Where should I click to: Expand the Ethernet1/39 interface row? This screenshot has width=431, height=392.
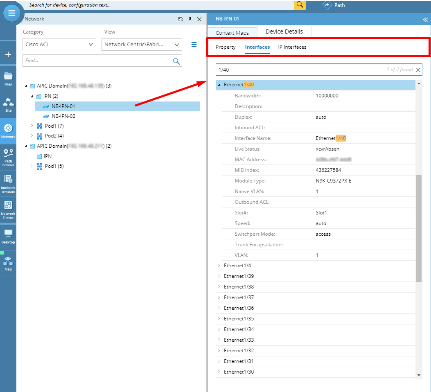pos(219,276)
